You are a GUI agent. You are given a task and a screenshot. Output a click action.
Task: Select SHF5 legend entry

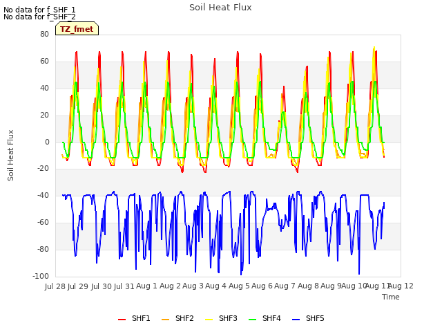pos(308,319)
